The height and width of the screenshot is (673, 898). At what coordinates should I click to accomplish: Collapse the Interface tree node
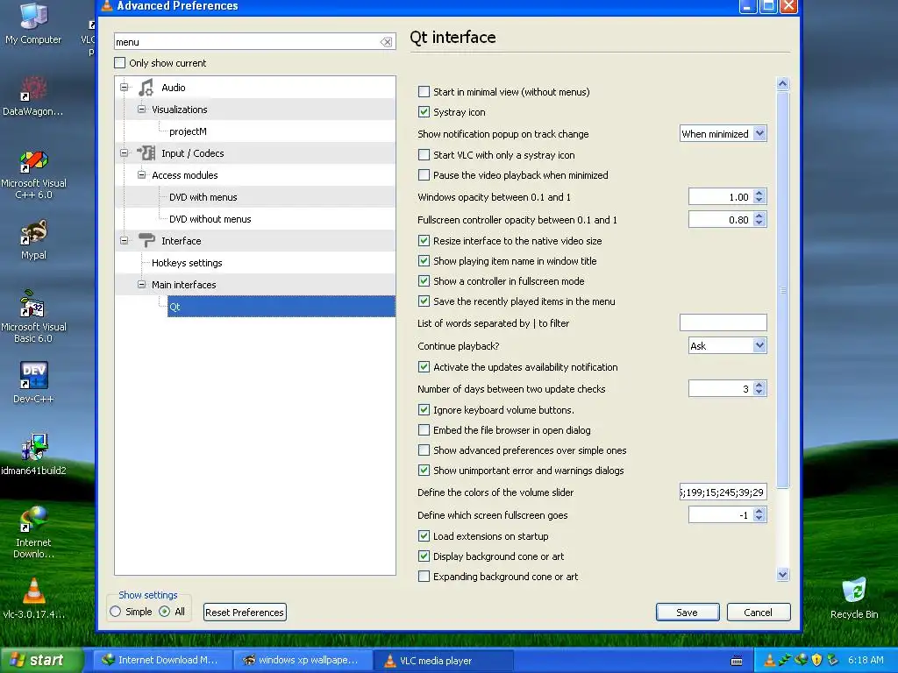[124, 240]
